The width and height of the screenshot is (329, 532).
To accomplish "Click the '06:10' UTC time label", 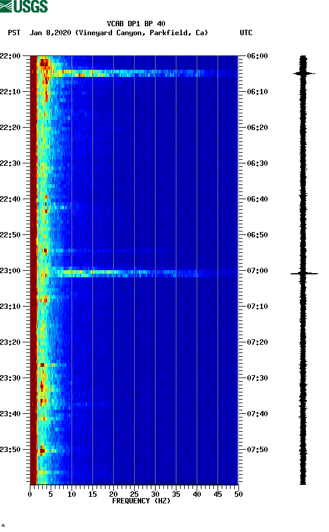I will pos(257,92).
